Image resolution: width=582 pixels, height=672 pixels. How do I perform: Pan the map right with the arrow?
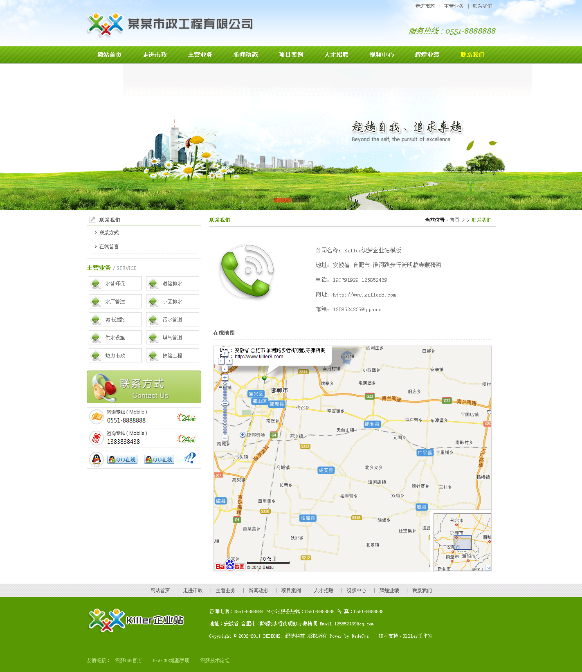click(229, 361)
